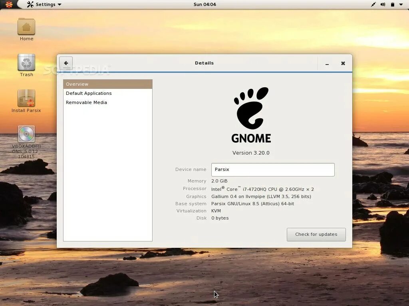The height and width of the screenshot is (306, 409).
Task: Go back using the arrow button in Details
Action: click(66, 63)
